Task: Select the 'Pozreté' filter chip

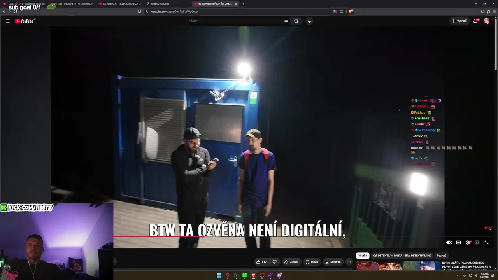Action: [x=442, y=255]
